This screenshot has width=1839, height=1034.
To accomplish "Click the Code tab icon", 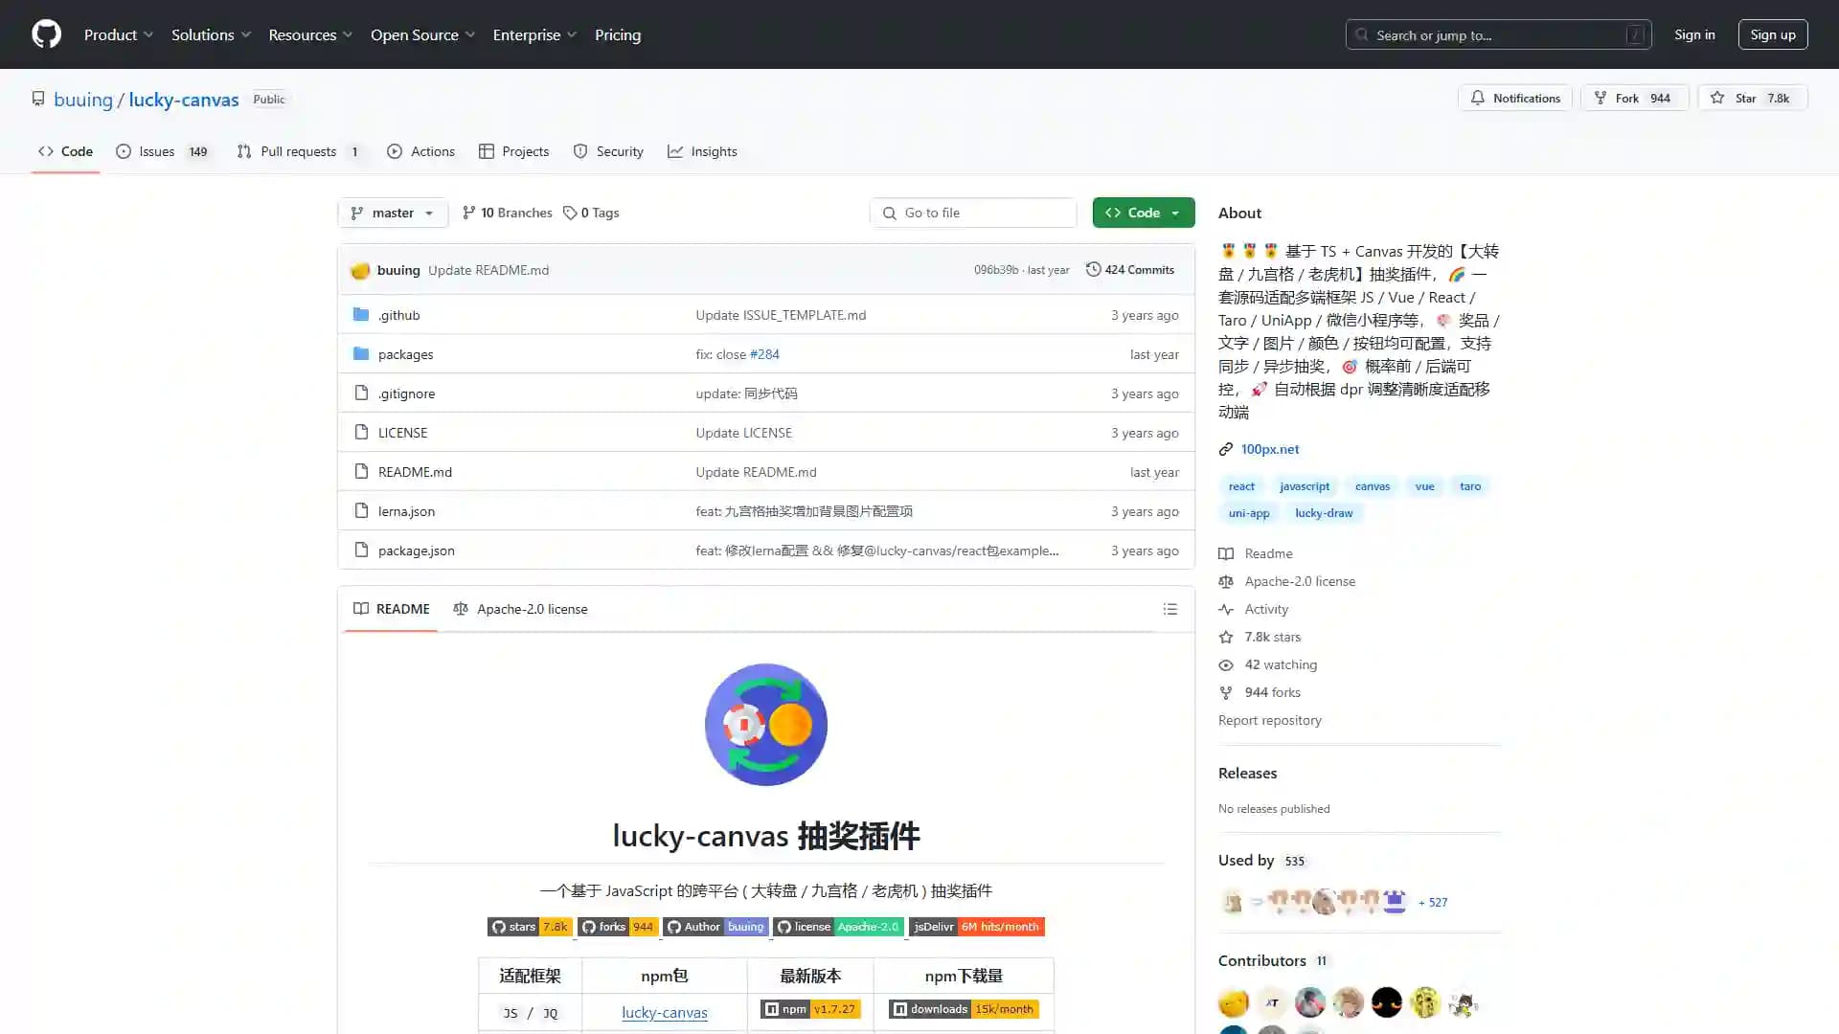I will (x=47, y=151).
